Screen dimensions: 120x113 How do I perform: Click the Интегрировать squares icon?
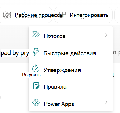click(x=62, y=15)
